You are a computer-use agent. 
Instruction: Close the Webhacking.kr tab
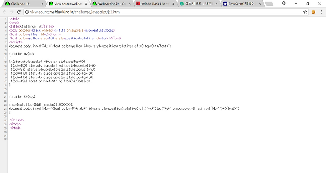coord(130,4)
